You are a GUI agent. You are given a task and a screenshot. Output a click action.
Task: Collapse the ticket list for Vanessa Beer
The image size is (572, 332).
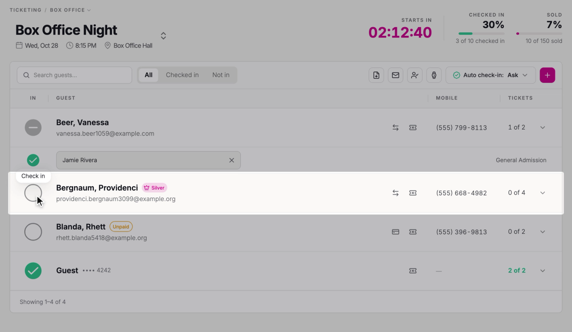tap(542, 128)
